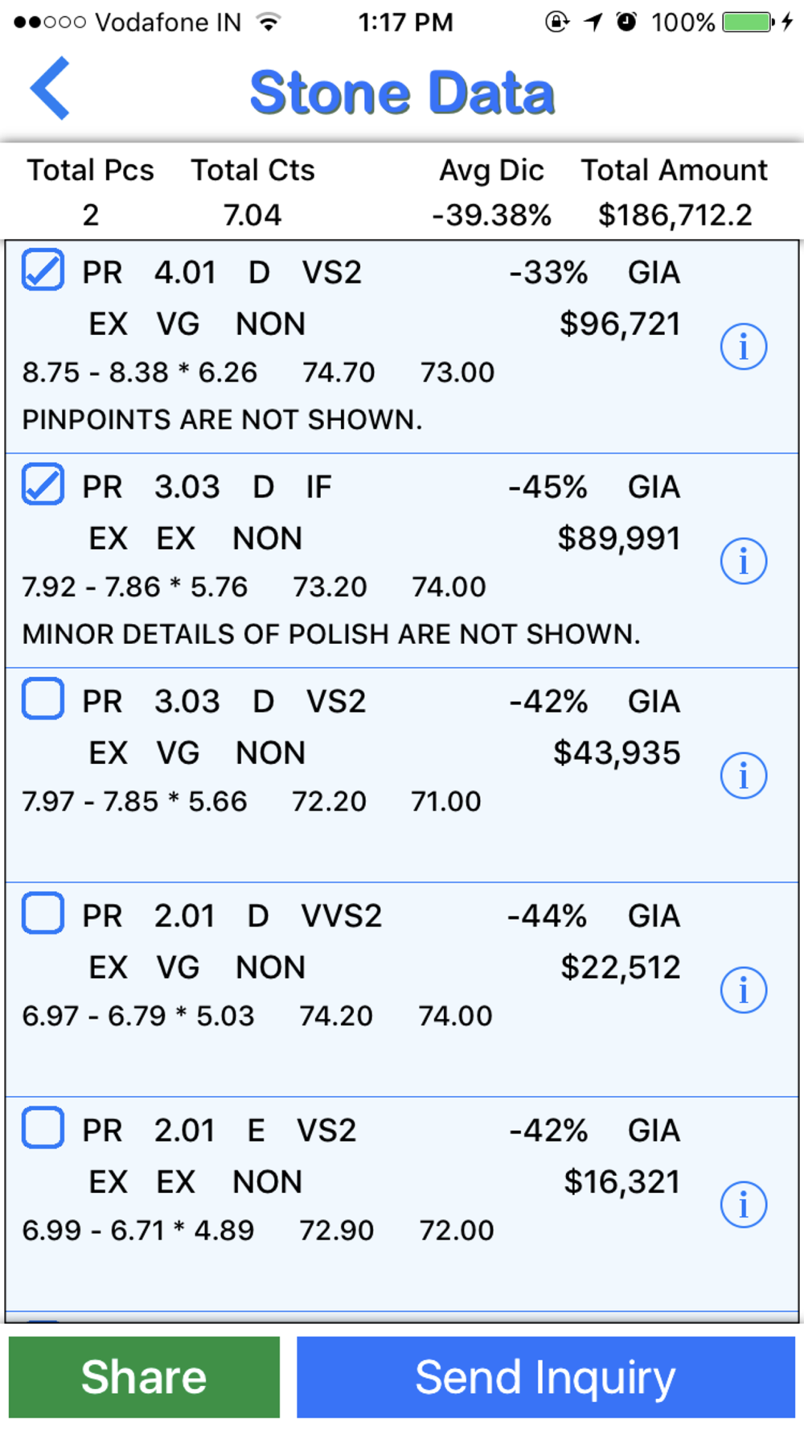Tap the Send Inquiry button
The height and width of the screenshot is (1431, 804).
[x=546, y=1377]
